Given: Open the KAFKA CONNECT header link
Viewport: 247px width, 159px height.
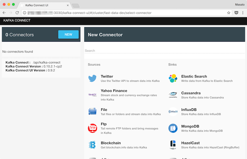Looking at the screenshot, I should tap(17, 21).
